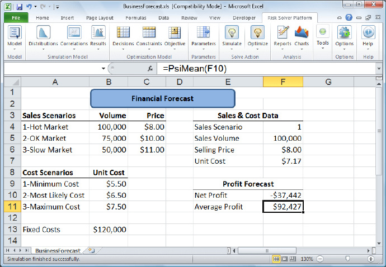This screenshot has height=267, width=386.
Task: Open the Redo history dropdown arrow
Action: pos(49,7)
